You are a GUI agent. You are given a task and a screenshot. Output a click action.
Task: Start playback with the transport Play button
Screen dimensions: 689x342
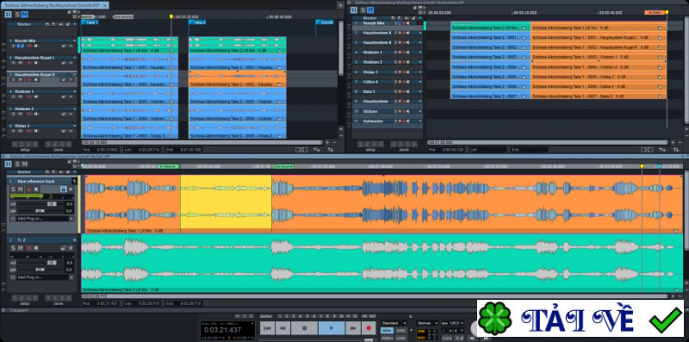(332, 328)
